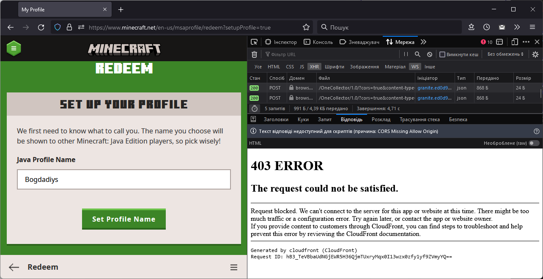Screen dimensions: 543x279
Task: Show the 10 errors indicator
Action: click(x=486, y=42)
